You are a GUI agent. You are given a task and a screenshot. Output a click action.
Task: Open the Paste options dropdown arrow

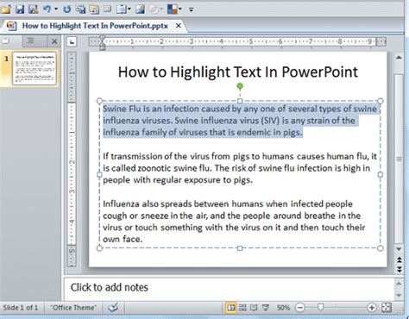pos(129,9)
